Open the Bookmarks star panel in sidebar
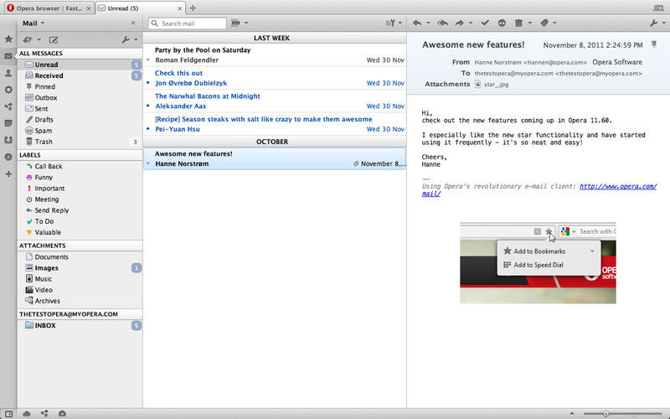The width and height of the screenshot is (670, 419). pos(8,39)
